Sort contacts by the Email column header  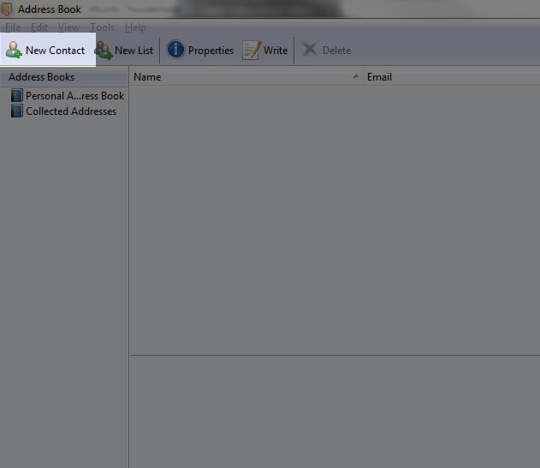pos(449,77)
